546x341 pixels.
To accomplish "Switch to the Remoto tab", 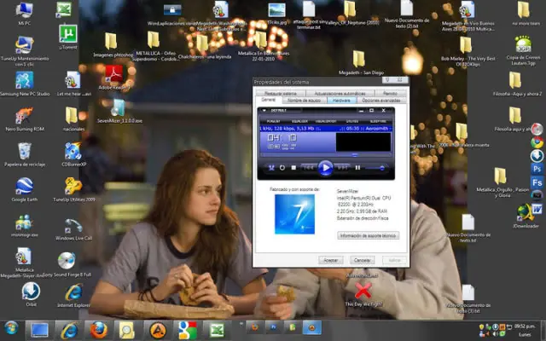I will coord(391,93).
